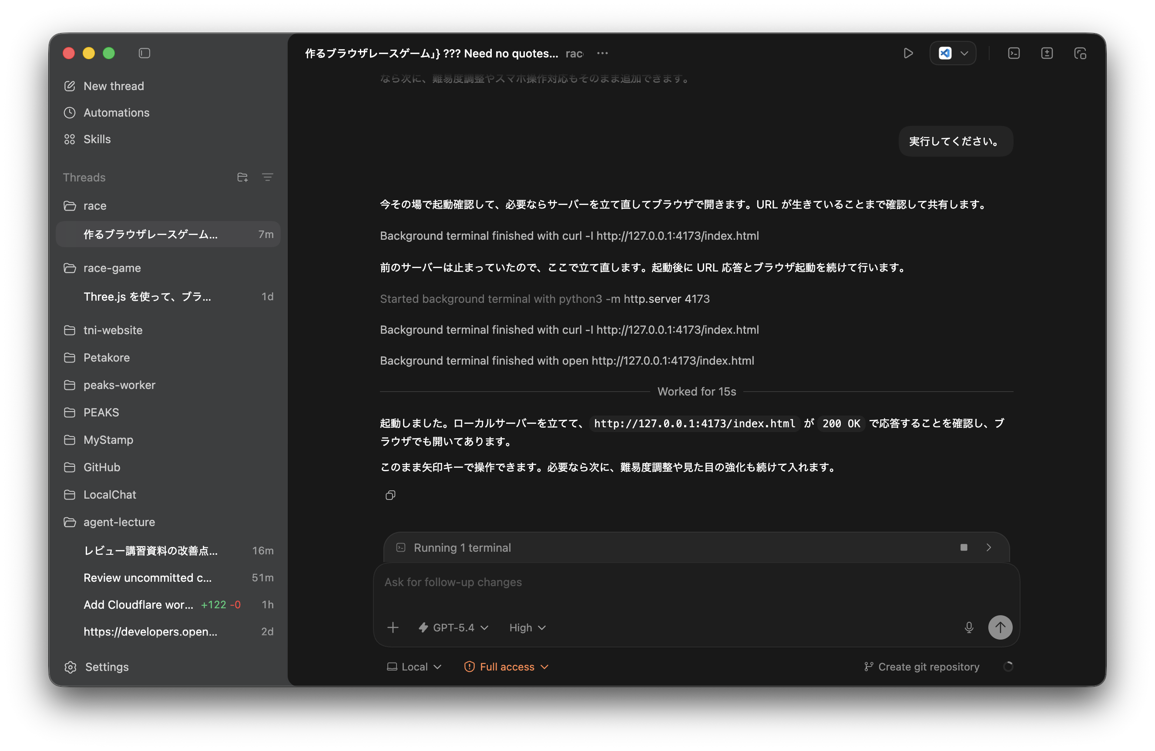
Task: Expand the open-in editor dropdown arrow
Action: (964, 53)
